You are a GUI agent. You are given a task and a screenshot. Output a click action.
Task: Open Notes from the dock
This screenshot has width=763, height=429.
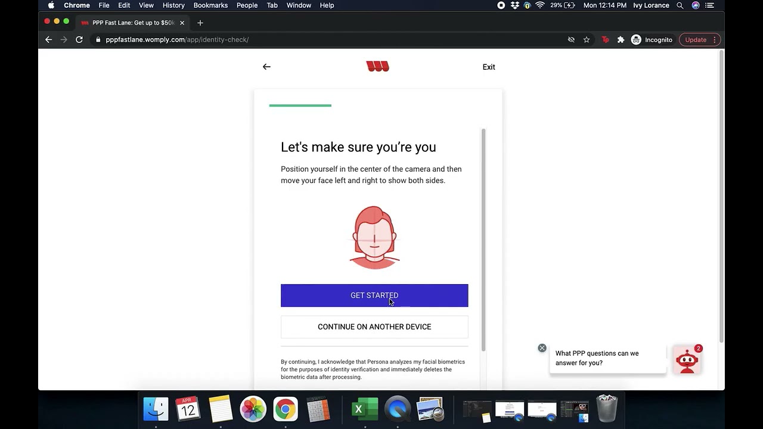coord(221,409)
